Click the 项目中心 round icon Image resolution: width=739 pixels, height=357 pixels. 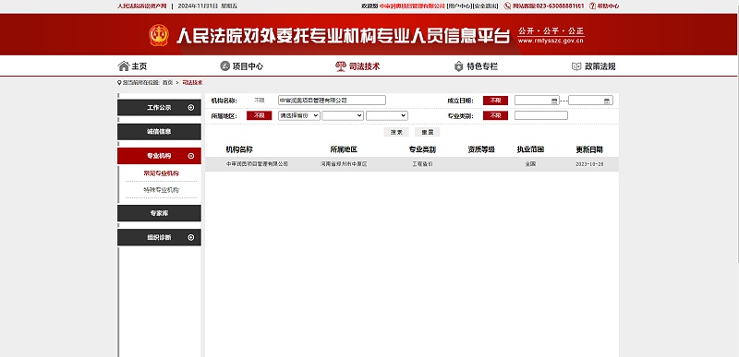click(x=224, y=66)
